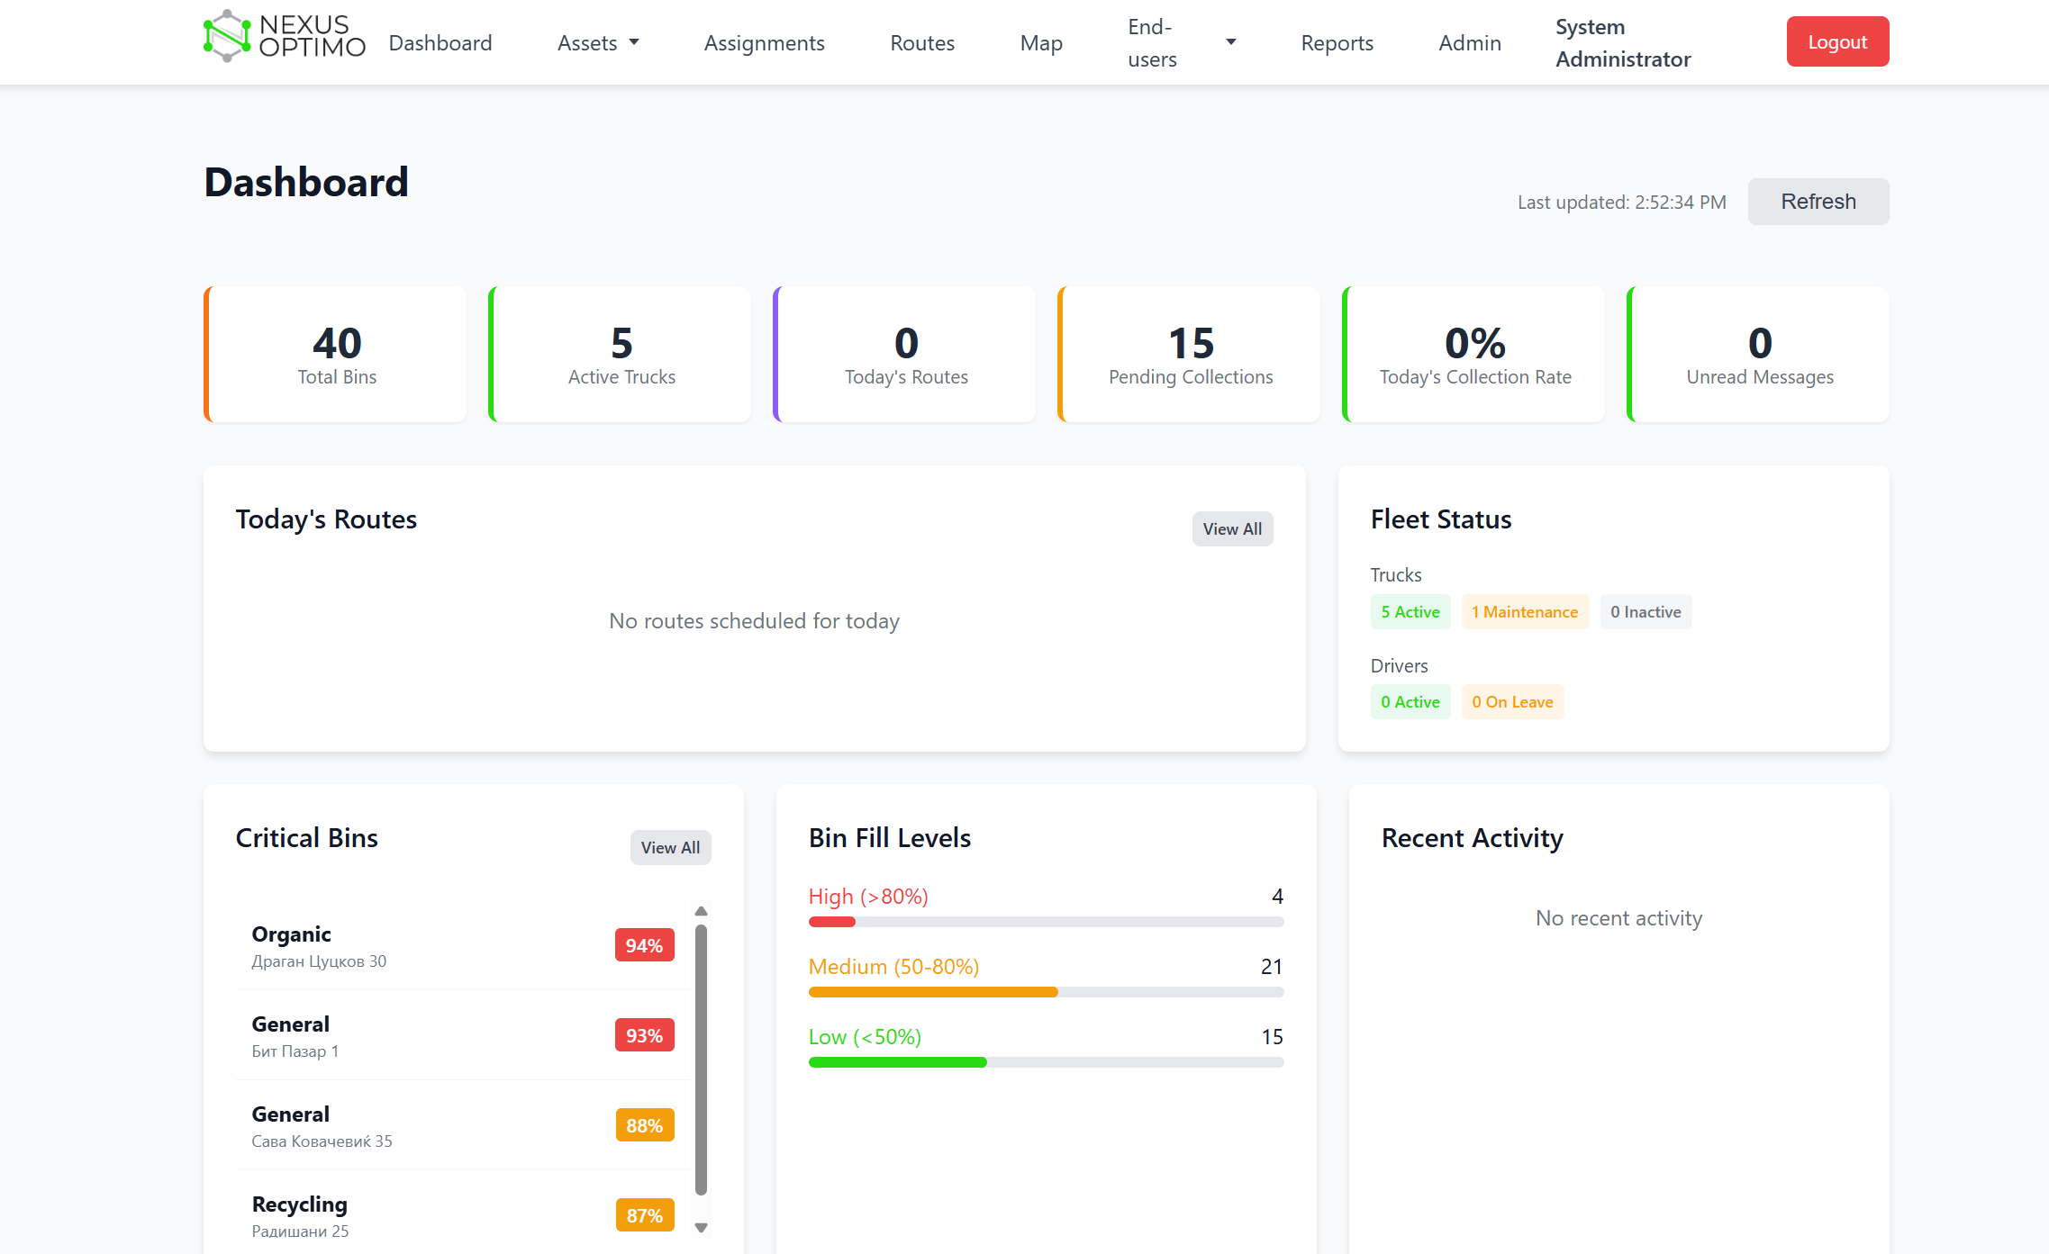Open the Assets dropdown menu

(x=598, y=42)
